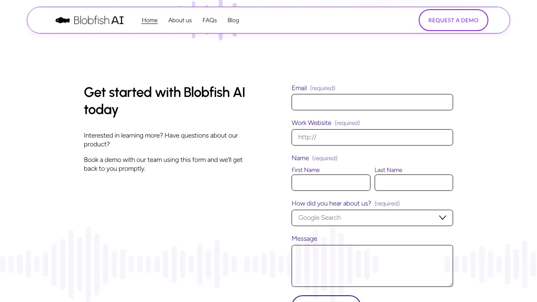Select the Home navigation item
The image size is (537, 302).
click(149, 20)
